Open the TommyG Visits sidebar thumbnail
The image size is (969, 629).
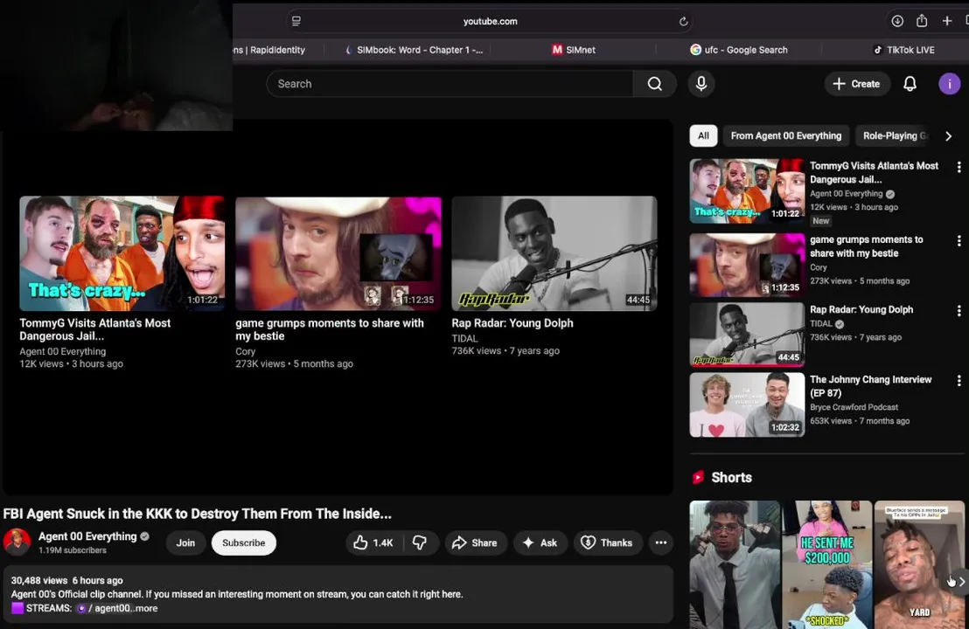pos(747,190)
